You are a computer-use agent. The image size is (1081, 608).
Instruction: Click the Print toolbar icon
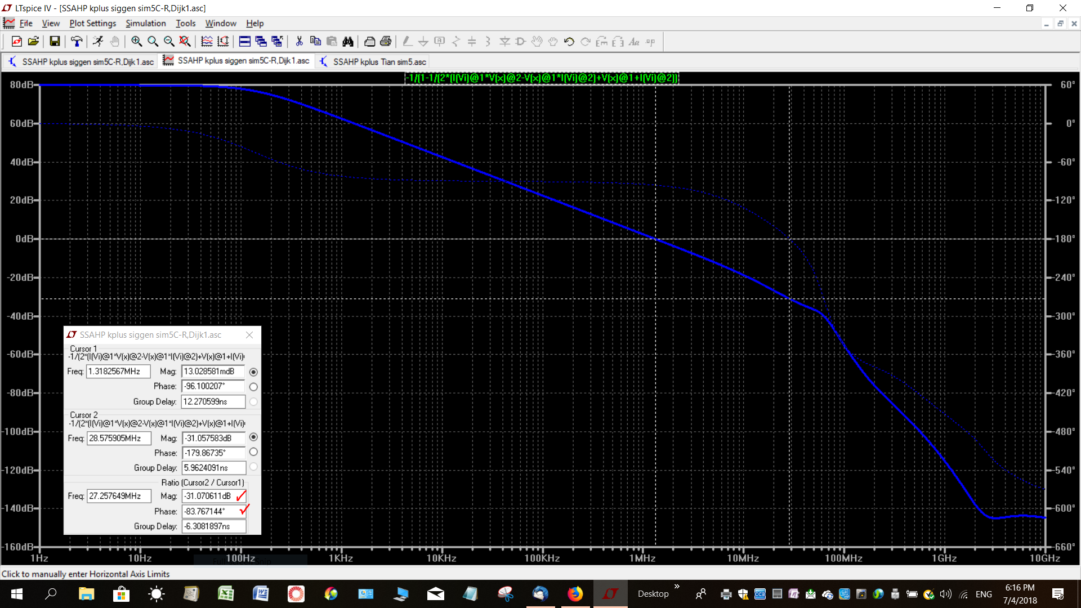point(386,41)
